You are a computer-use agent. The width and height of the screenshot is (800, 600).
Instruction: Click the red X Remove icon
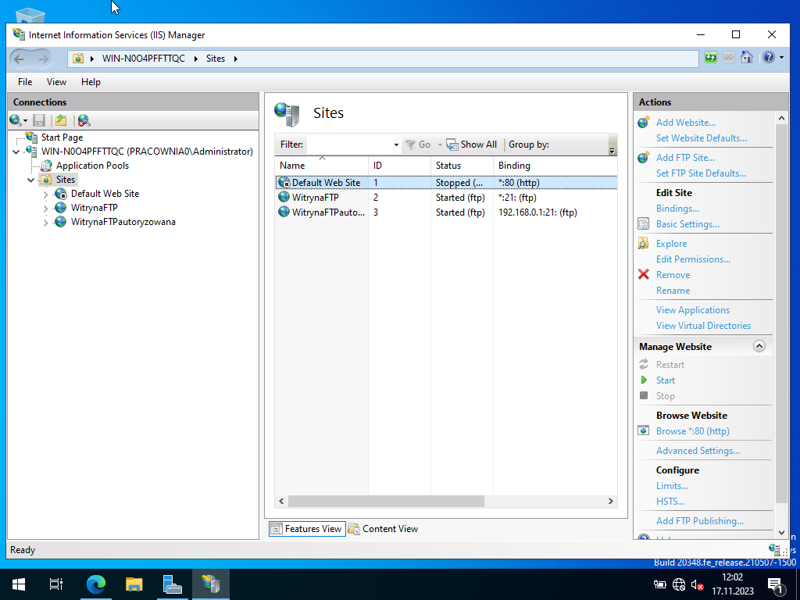pyautogui.click(x=644, y=274)
